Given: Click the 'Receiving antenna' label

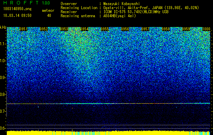Looking at the screenshot, I should click(78, 16).
